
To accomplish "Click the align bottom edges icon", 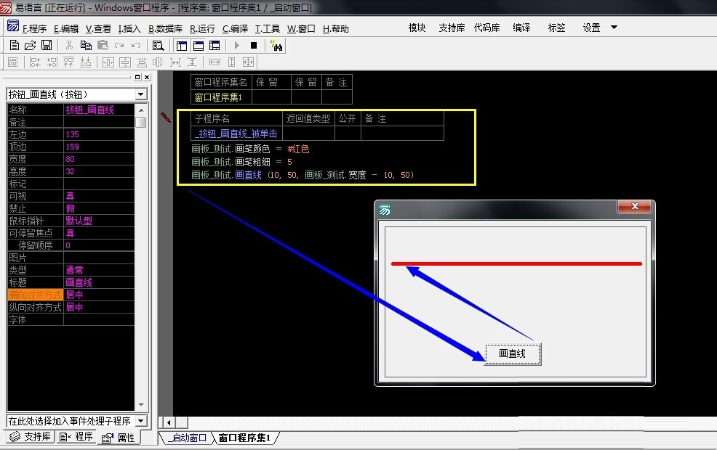I will (86, 62).
